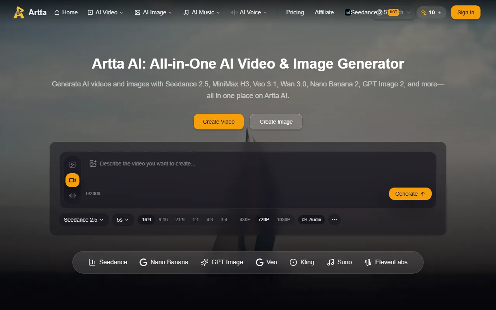Open Seedance shortcut in bottom bar
This screenshot has width=496, height=310.
point(108,262)
